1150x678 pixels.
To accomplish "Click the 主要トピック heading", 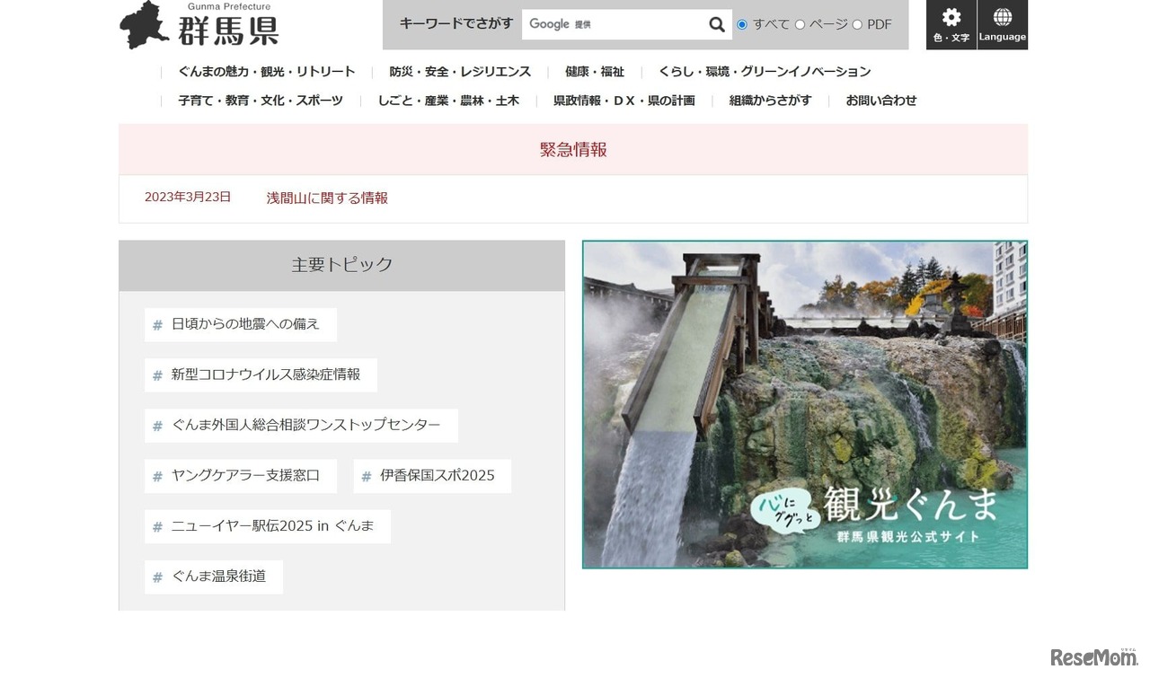I will tap(342, 265).
